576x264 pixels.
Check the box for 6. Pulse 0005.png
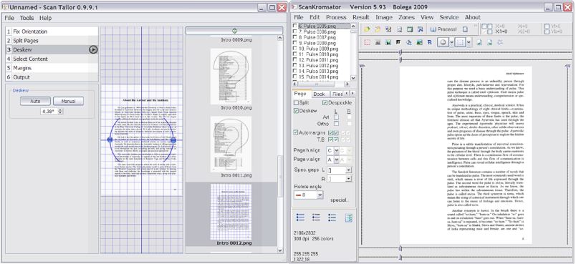click(295, 26)
